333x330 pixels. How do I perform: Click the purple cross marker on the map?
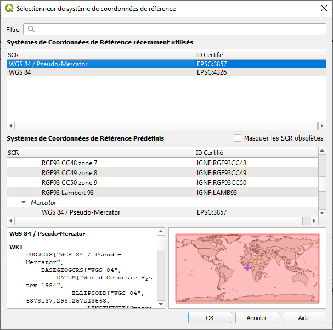(x=247, y=268)
